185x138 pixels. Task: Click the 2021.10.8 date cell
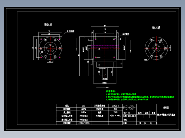click(132, 116)
